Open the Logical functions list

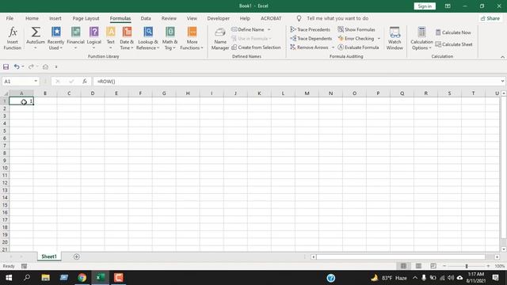93,38
